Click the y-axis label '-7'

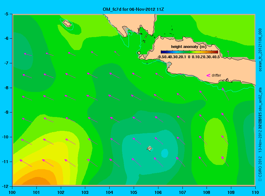(x=6, y=63)
